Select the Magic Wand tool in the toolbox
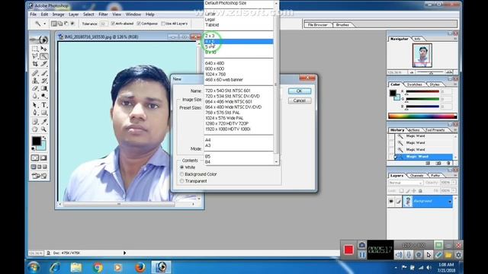Viewport: 488px width, 274px height. (x=44, y=56)
